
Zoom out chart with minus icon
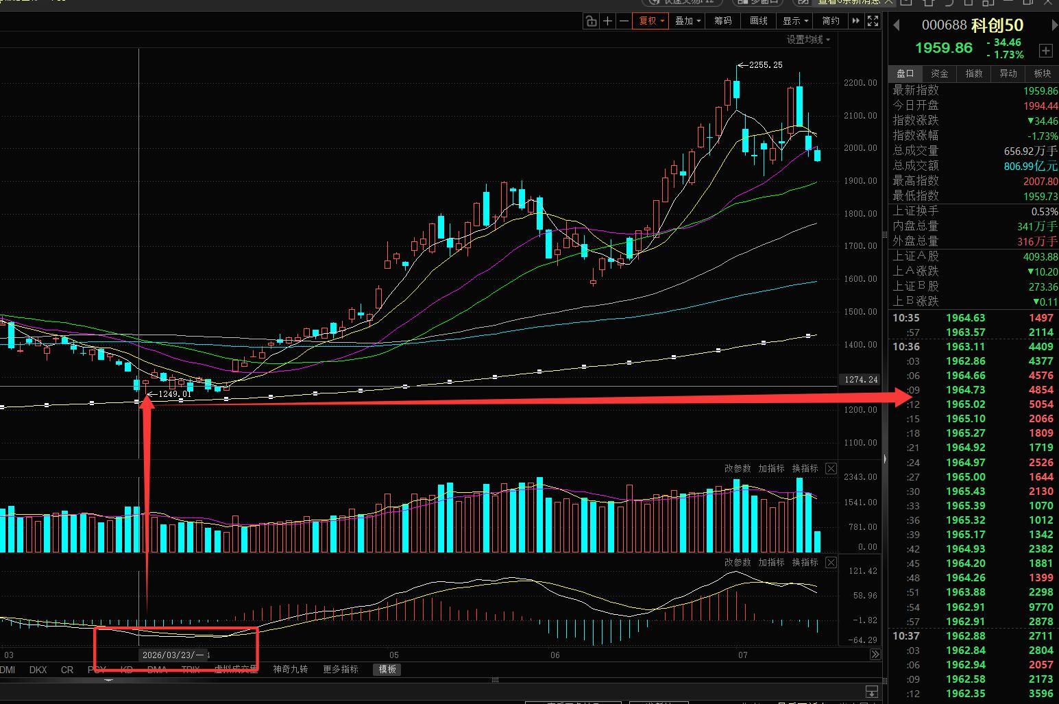pos(624,21)
